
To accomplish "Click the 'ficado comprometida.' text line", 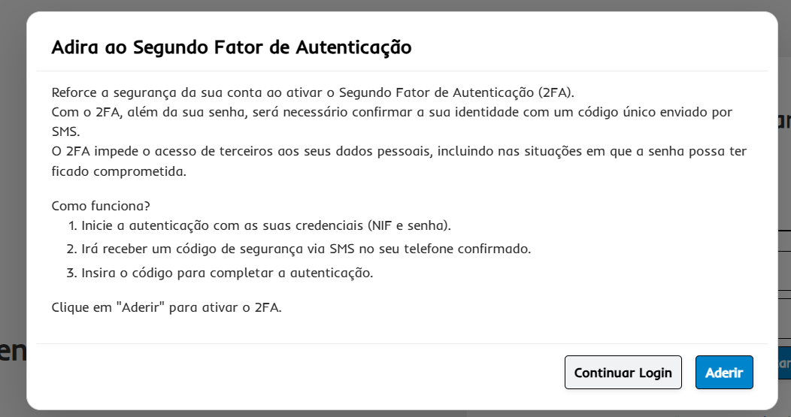I will coord(118,171).
